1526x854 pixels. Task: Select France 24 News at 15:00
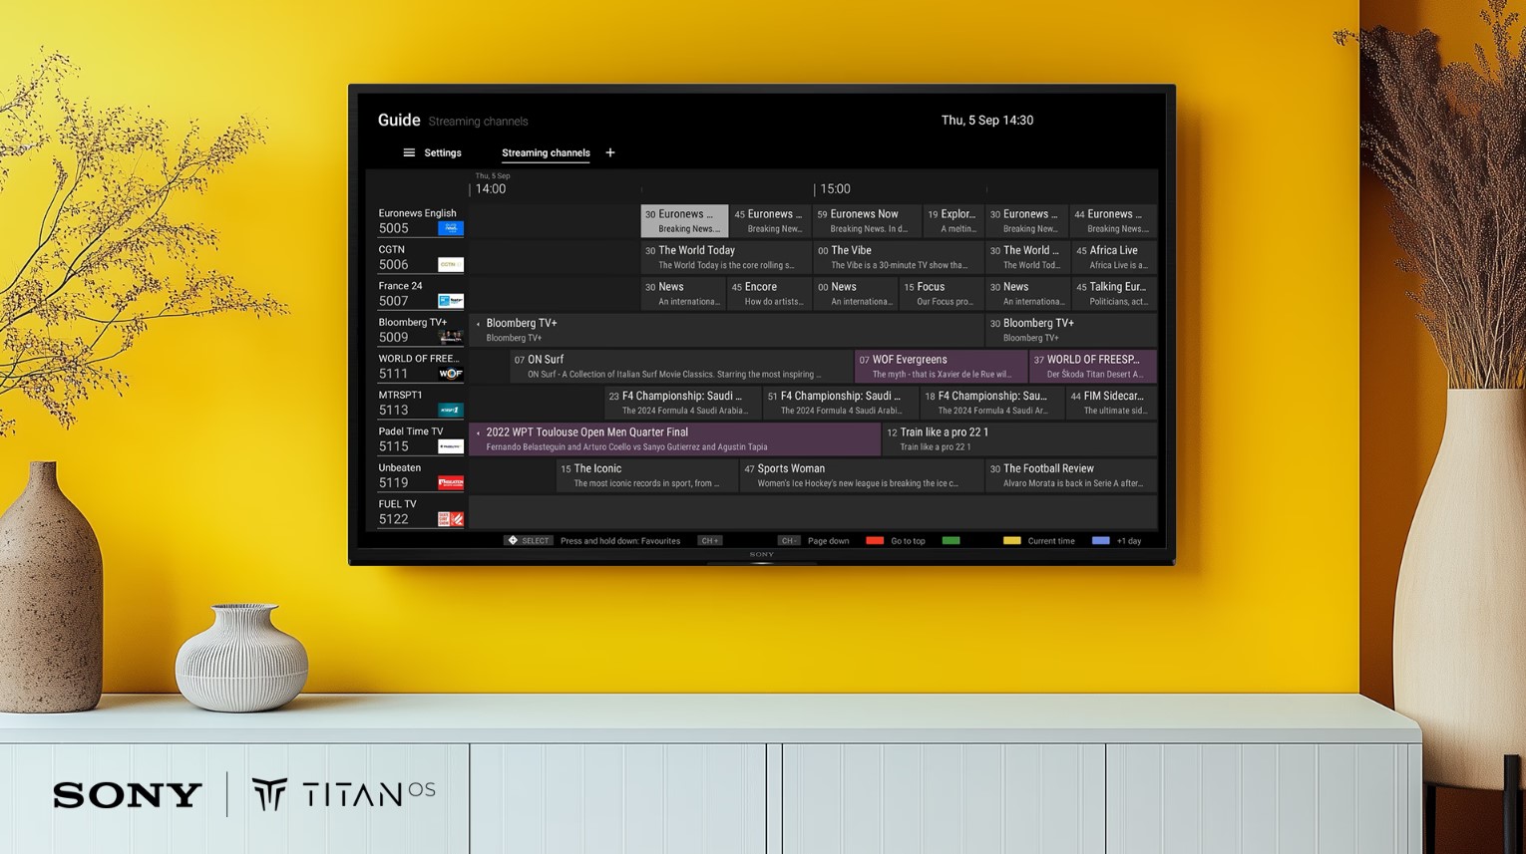855,294
